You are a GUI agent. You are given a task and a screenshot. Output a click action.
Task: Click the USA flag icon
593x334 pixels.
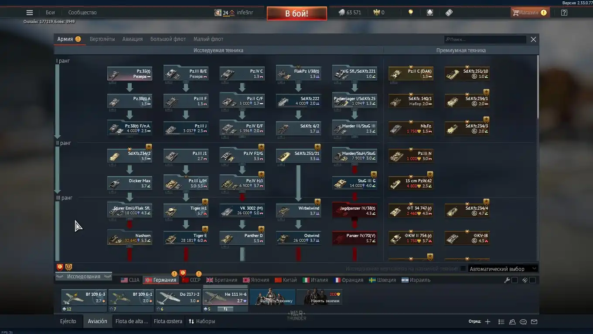(124, 280)
